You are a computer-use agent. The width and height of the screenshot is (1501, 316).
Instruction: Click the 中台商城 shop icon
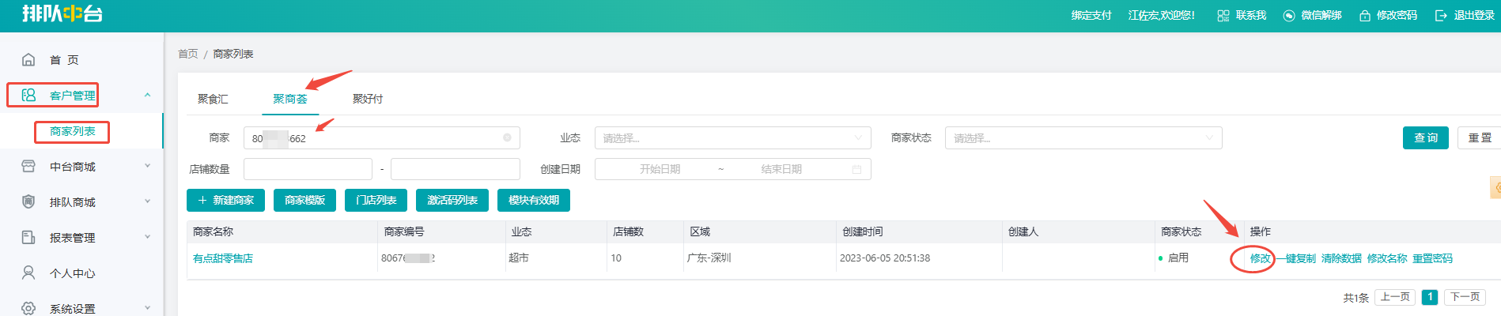[28, 167]
